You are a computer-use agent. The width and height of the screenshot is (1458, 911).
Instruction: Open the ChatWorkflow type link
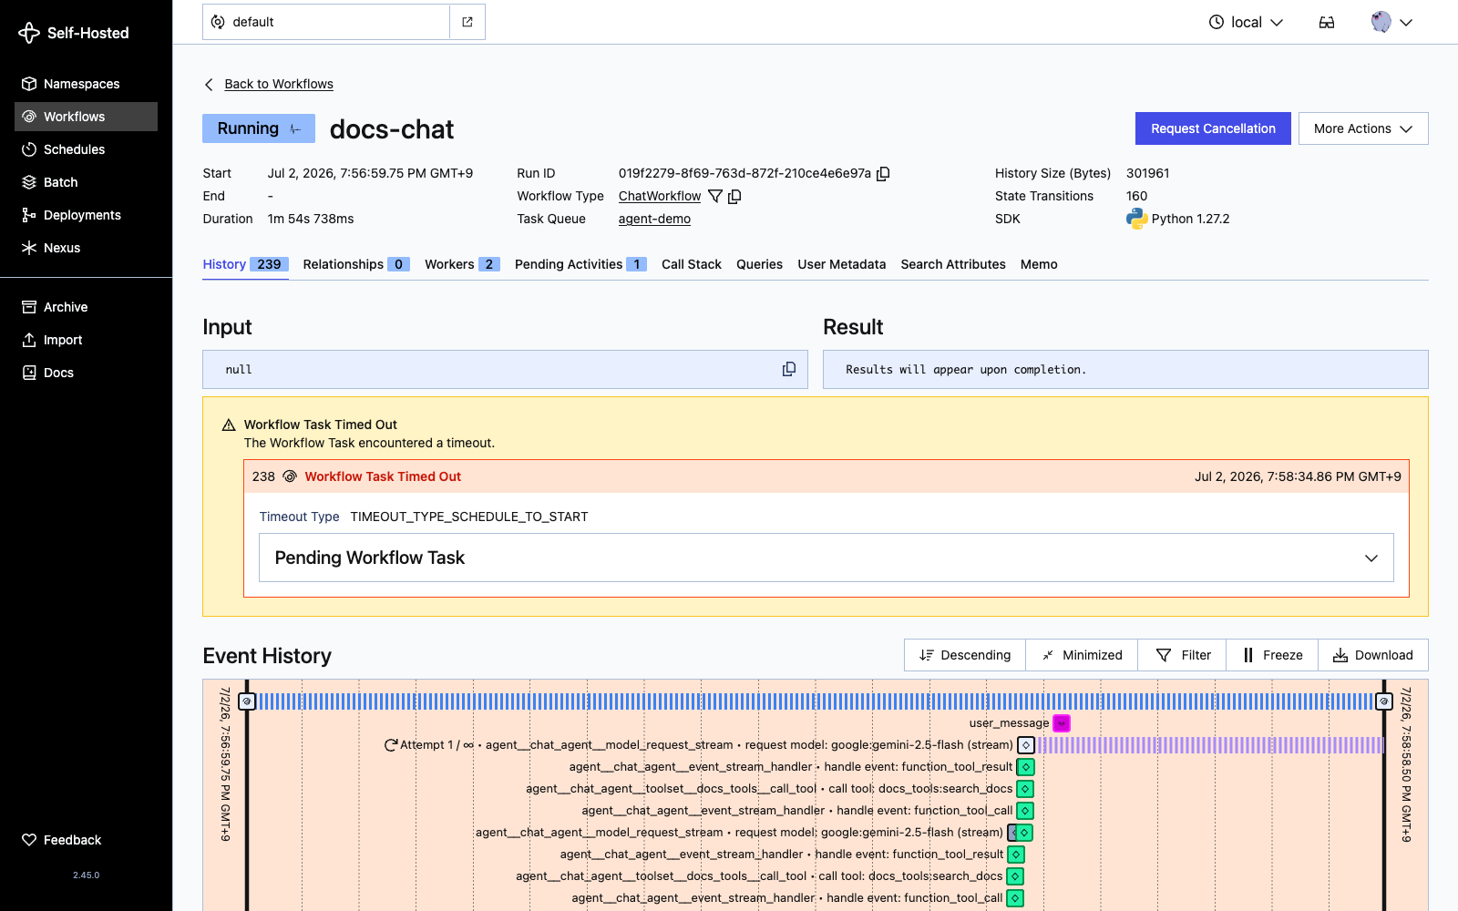(660, 196)
